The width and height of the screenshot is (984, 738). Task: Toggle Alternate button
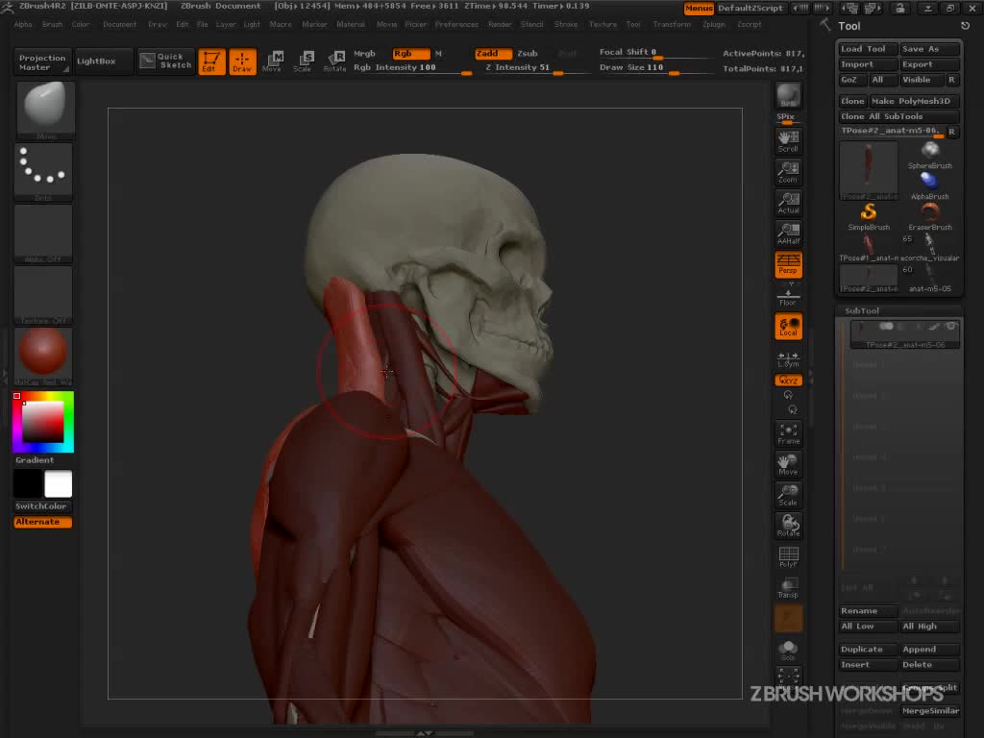[42, 522]
